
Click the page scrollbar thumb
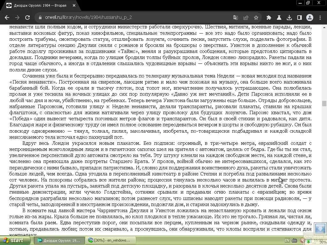324,103
